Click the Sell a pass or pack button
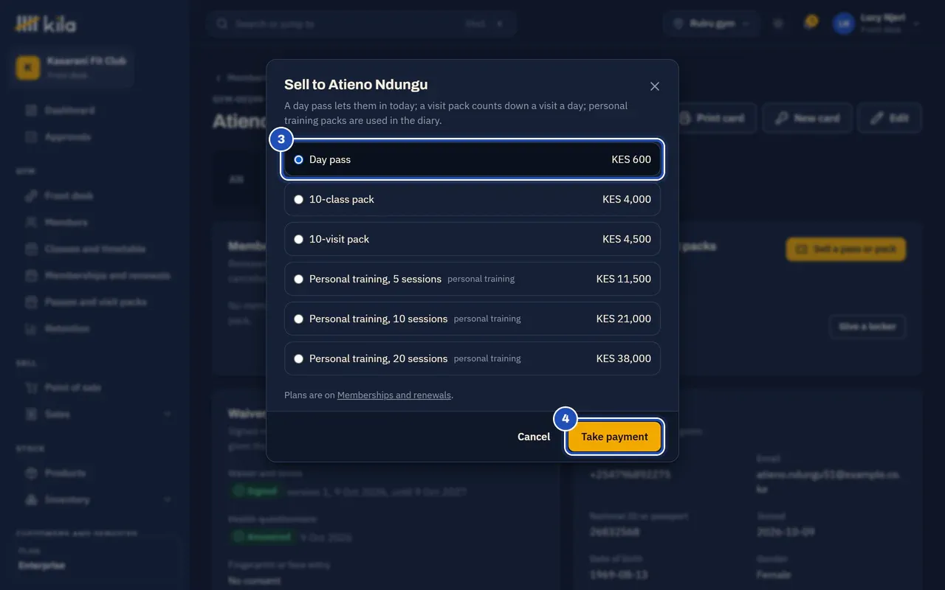Screen dimensions: 945x590 coord(846,249)
